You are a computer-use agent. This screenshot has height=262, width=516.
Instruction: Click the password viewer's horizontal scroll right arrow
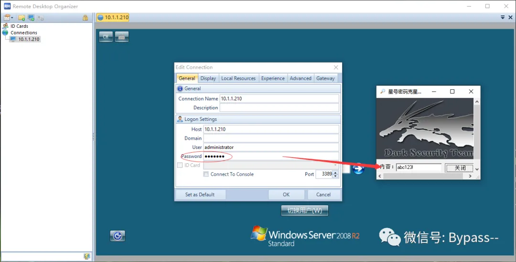(470, 176)
